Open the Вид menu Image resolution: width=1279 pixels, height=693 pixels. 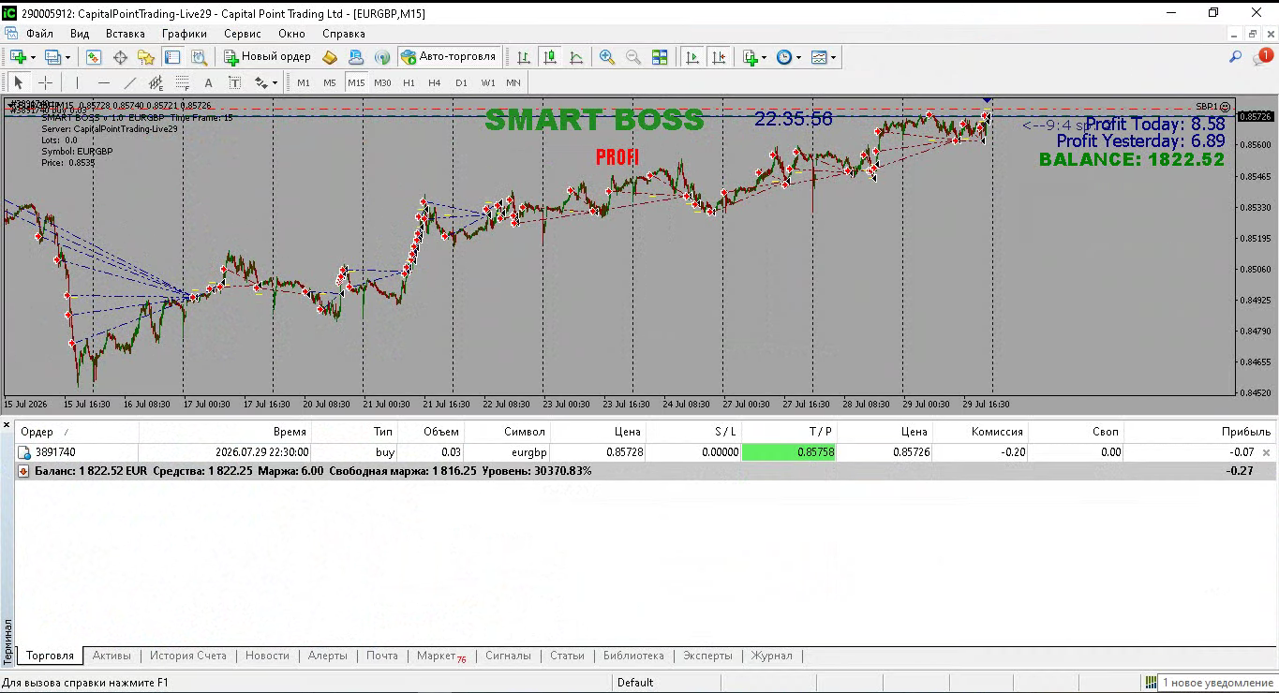pos(80,34)
